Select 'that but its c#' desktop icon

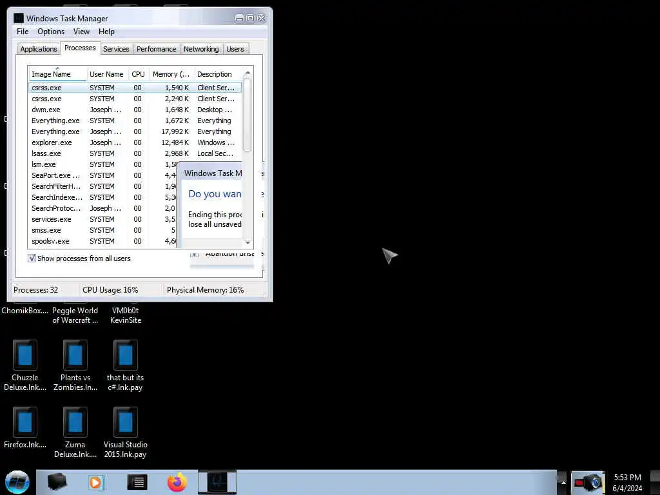(x=126, y=355)
